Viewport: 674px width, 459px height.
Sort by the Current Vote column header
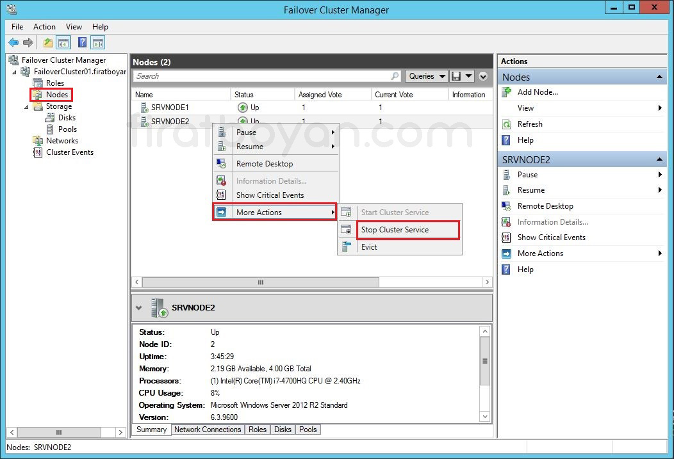tap(409, 95)
